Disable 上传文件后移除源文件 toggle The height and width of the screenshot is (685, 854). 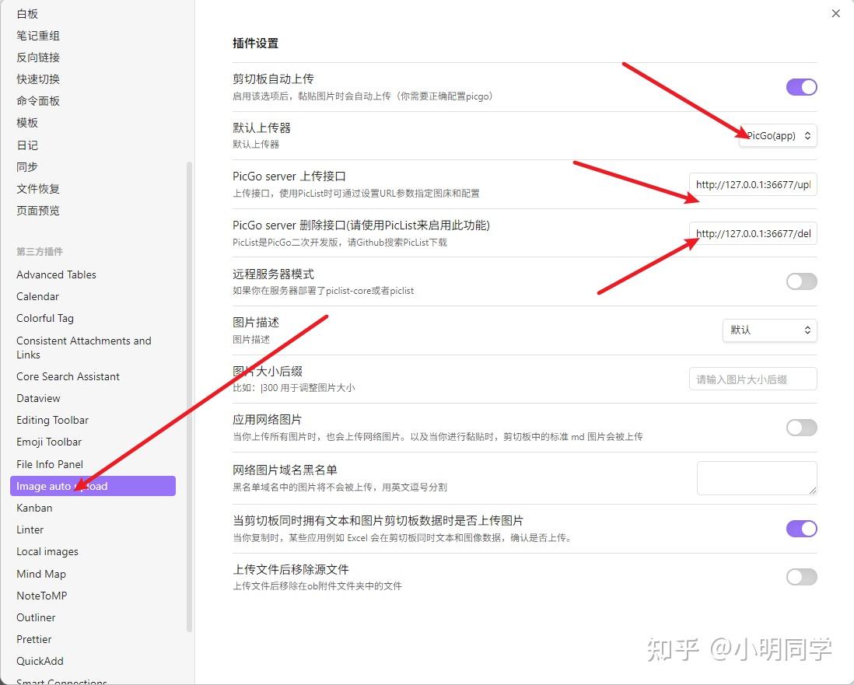click(801, 577)
